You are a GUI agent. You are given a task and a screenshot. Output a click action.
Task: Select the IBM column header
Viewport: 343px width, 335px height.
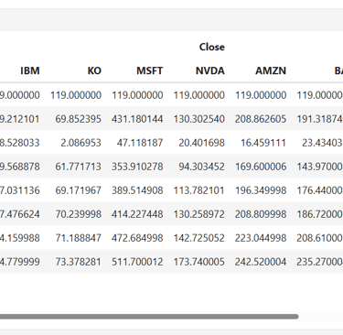pyautogui.click(x=30, y=70)
